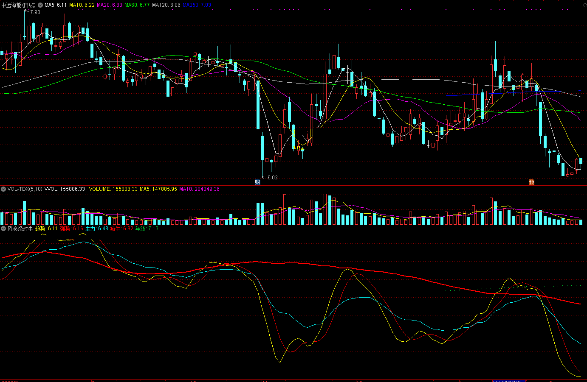Click the VVOL: 155886.33 value
Image resolution: width=587 pixels, height=382 pixels.
65,189
